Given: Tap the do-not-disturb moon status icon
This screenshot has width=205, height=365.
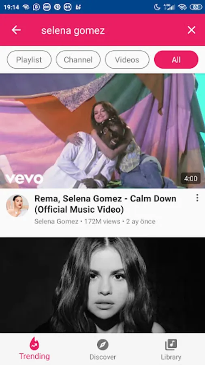Looking at the screenshot, I should (x=157, y=7).
